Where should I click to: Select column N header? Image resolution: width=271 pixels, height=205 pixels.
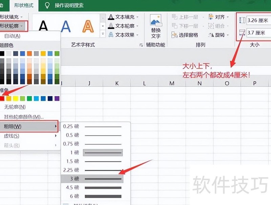click(200, 83)
